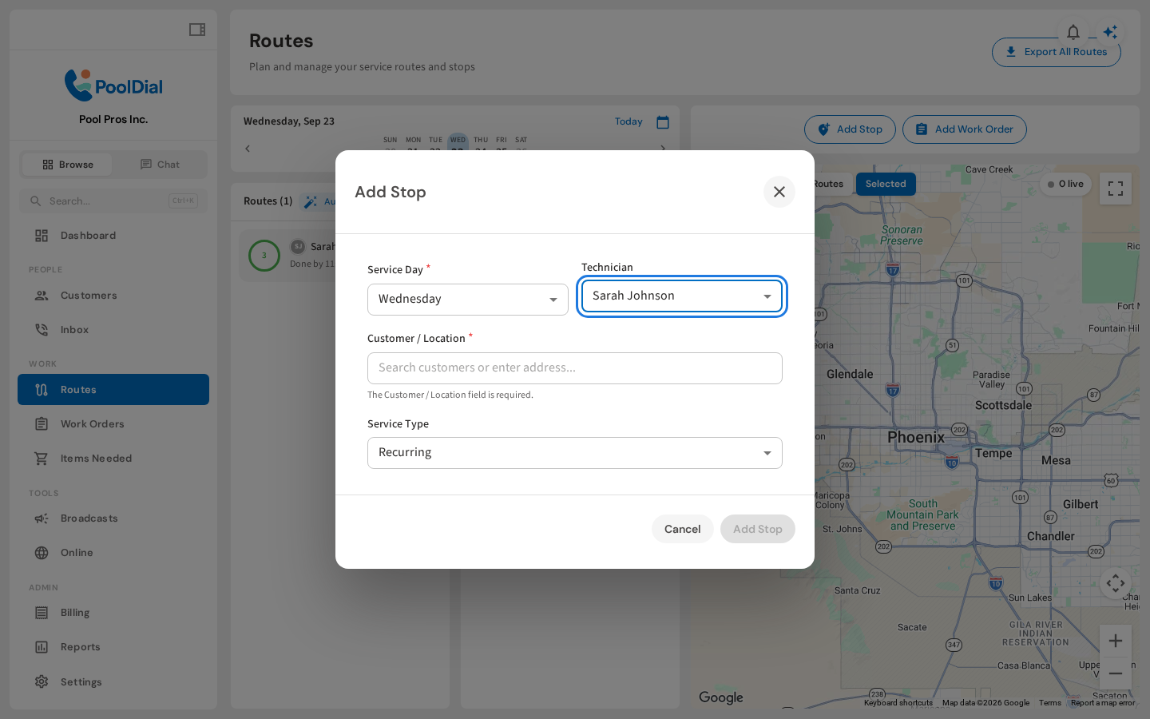Switch to the Chat tab

pos(160,165)
